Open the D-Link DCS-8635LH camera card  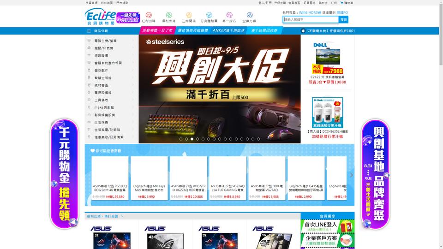pos(328,118)
